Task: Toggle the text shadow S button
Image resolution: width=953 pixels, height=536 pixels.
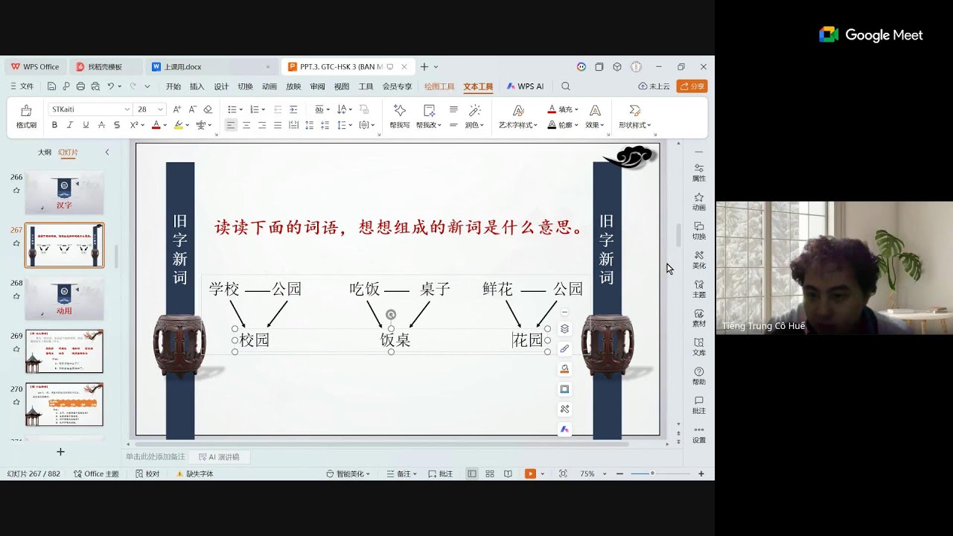Action: [x=117, y=125]
